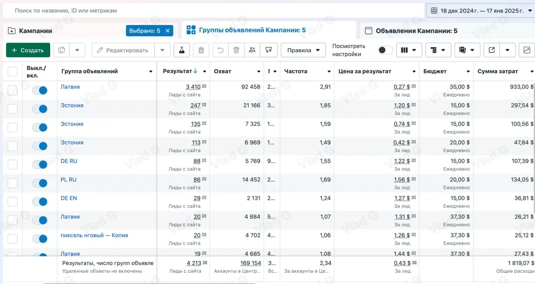Open the PL RU ad set link
The height and width of the screenshot is (284, 535).
69,180
